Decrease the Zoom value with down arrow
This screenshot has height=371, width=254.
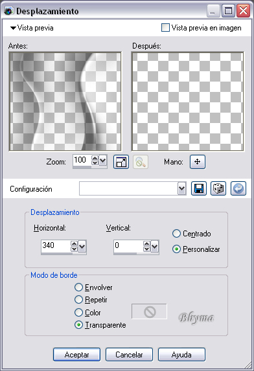(95, 163)
